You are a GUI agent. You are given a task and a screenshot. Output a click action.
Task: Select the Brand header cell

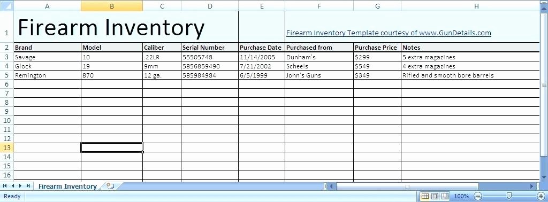(47, 48)
